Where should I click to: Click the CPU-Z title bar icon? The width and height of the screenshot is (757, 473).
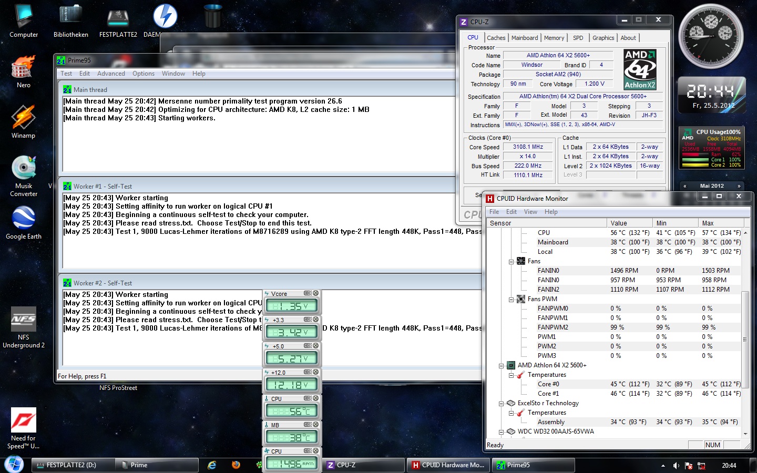pyautogui.click(x=464, y=22)
